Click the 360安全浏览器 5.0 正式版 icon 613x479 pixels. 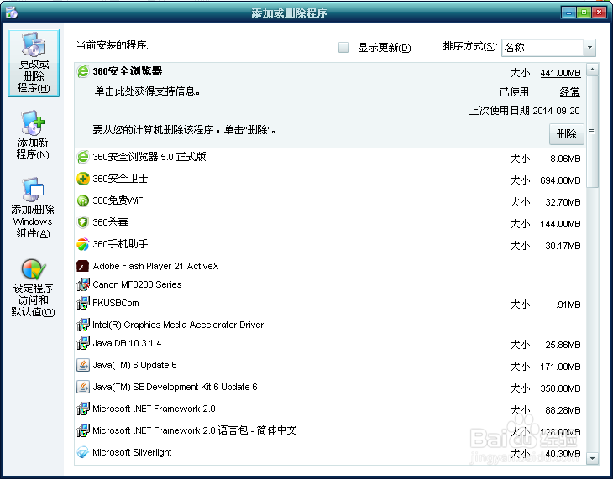pyautogui.click(x=83, y=157)
